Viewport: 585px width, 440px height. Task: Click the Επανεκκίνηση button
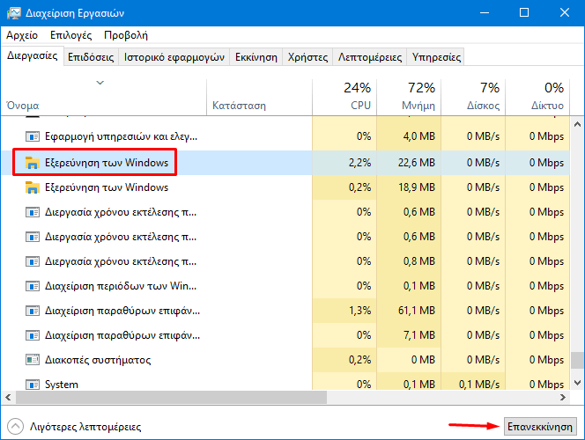(540, 427)
